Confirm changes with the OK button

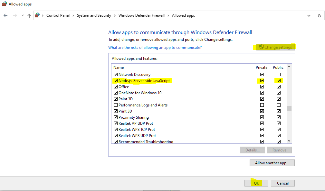coord(256,183)
